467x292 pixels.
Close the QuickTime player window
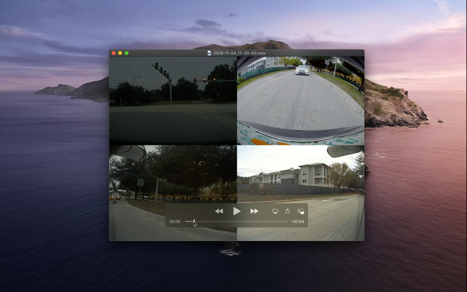pos(113,53)
